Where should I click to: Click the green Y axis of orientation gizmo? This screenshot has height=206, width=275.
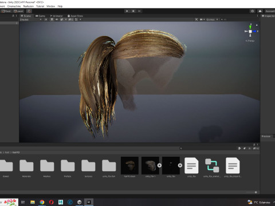(x=250, y=27)
